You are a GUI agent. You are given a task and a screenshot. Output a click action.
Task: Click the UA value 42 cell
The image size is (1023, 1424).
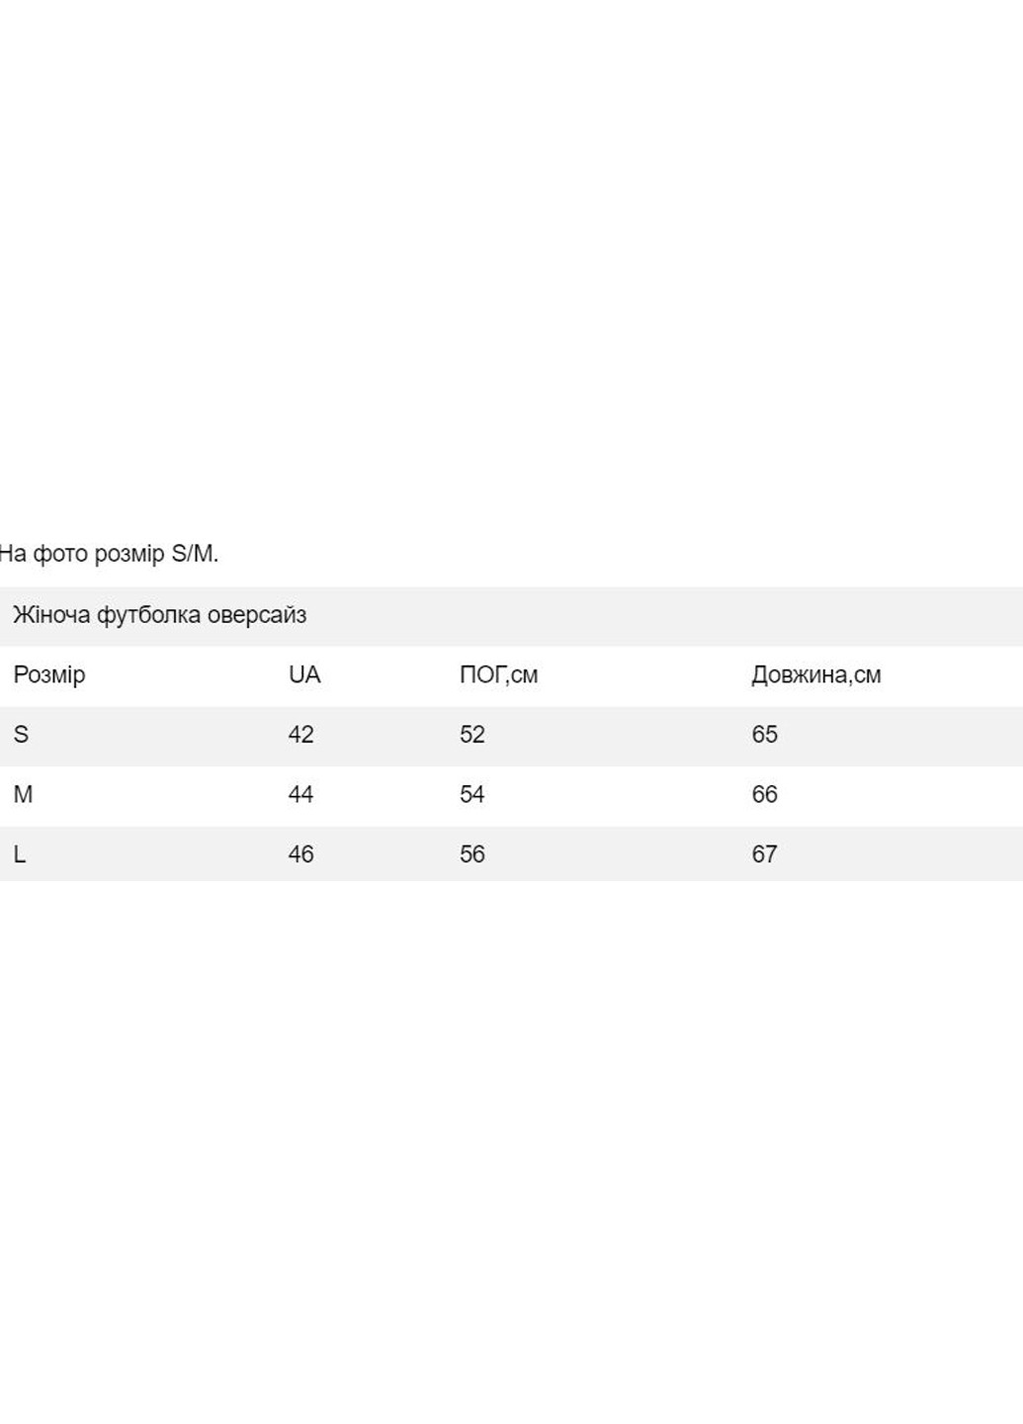tap(300, 735)
